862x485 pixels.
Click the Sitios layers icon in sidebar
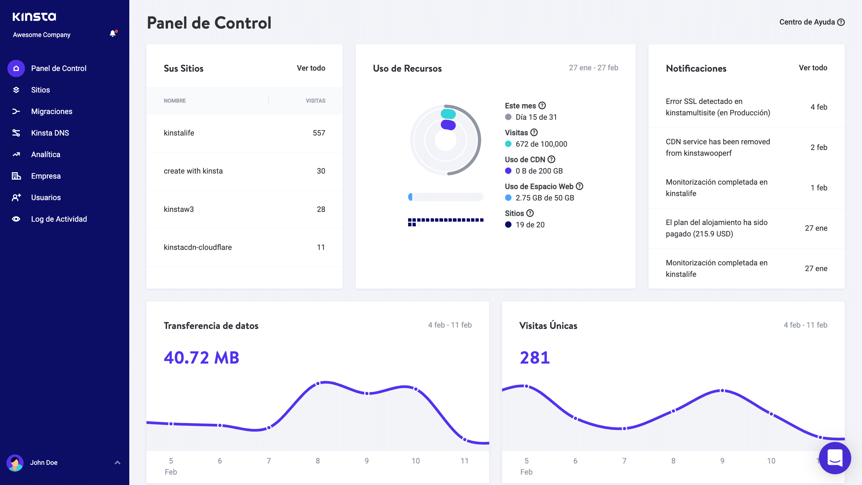point(16,90)
